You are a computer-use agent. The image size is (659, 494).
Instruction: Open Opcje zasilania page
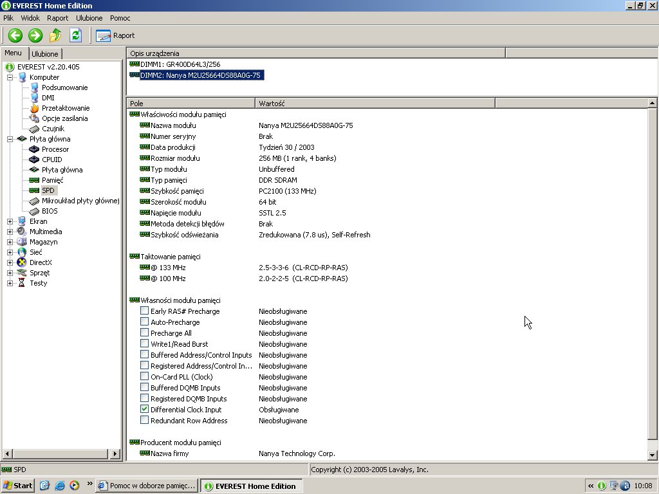[x=64, y=118]
